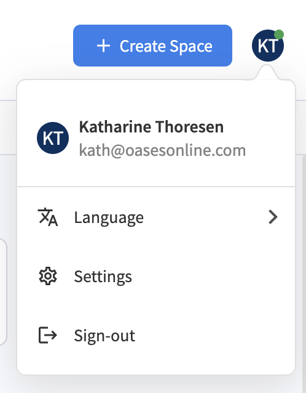Screen dimensions: 306x393
Task: Click the popup menu's caret pointer
Action: coord(267,73)
